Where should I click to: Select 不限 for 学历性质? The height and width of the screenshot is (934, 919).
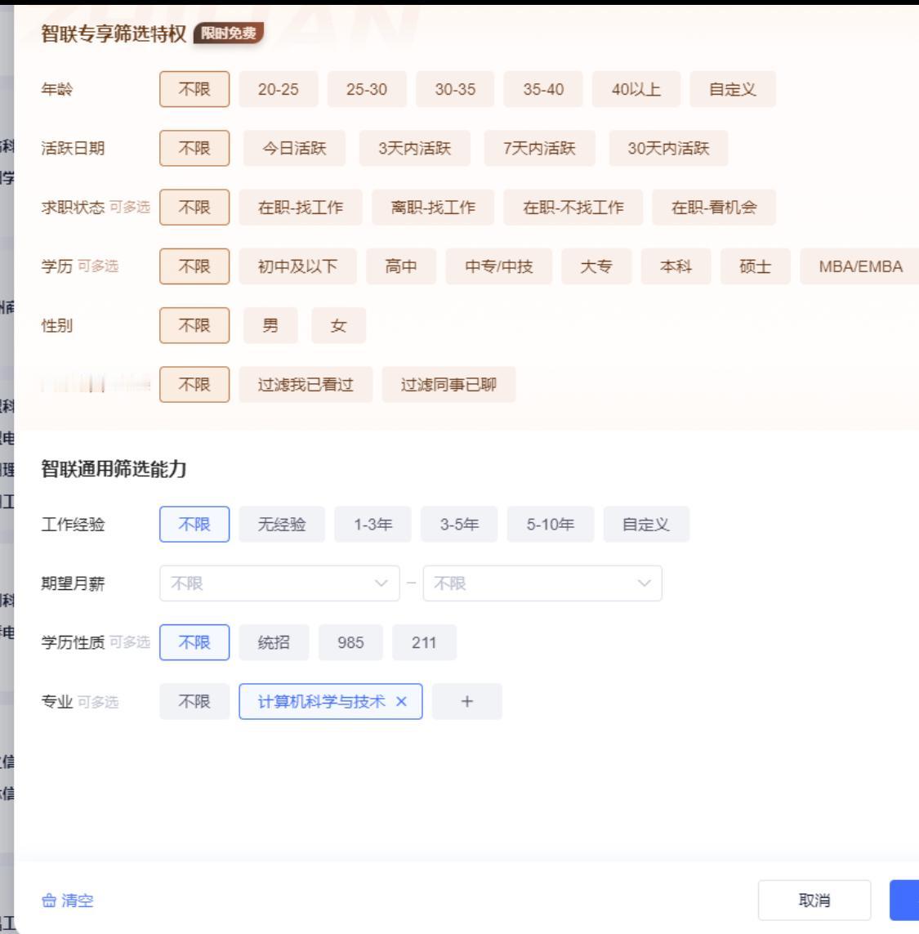(x=194, y=642)
